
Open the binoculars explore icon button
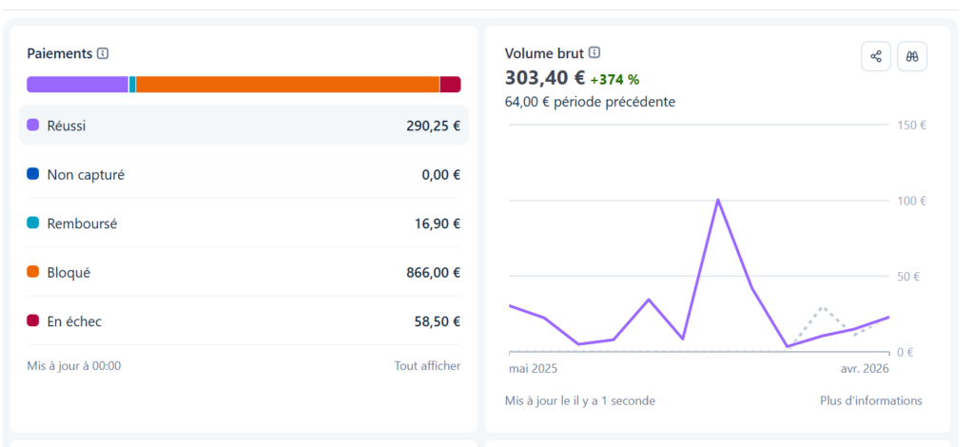click(911, 56)
